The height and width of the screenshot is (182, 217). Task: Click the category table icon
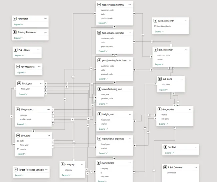click(x=62, y=164)
